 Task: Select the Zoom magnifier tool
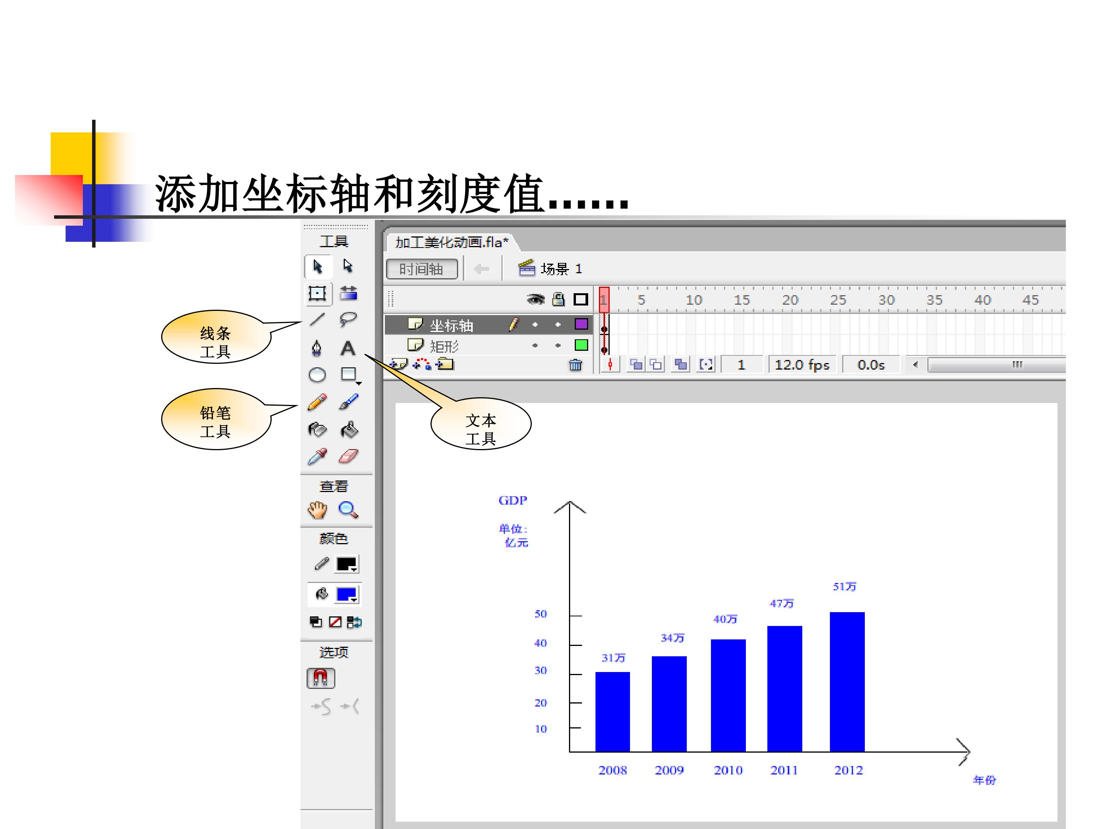click(348, 510)
